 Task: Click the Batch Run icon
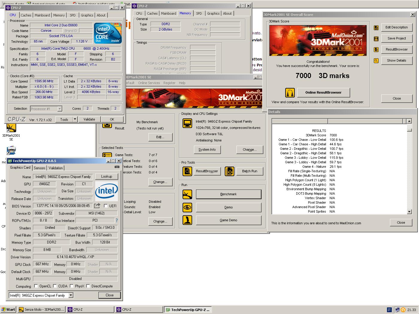click(x=230, y=171)
